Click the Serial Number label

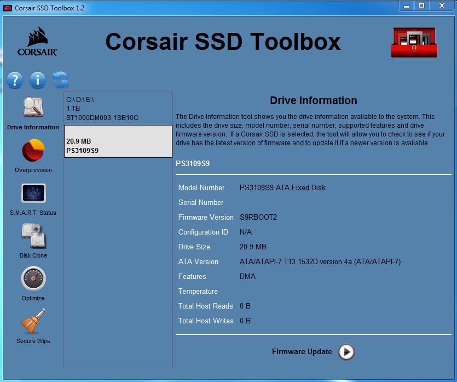tap(201, 203)
